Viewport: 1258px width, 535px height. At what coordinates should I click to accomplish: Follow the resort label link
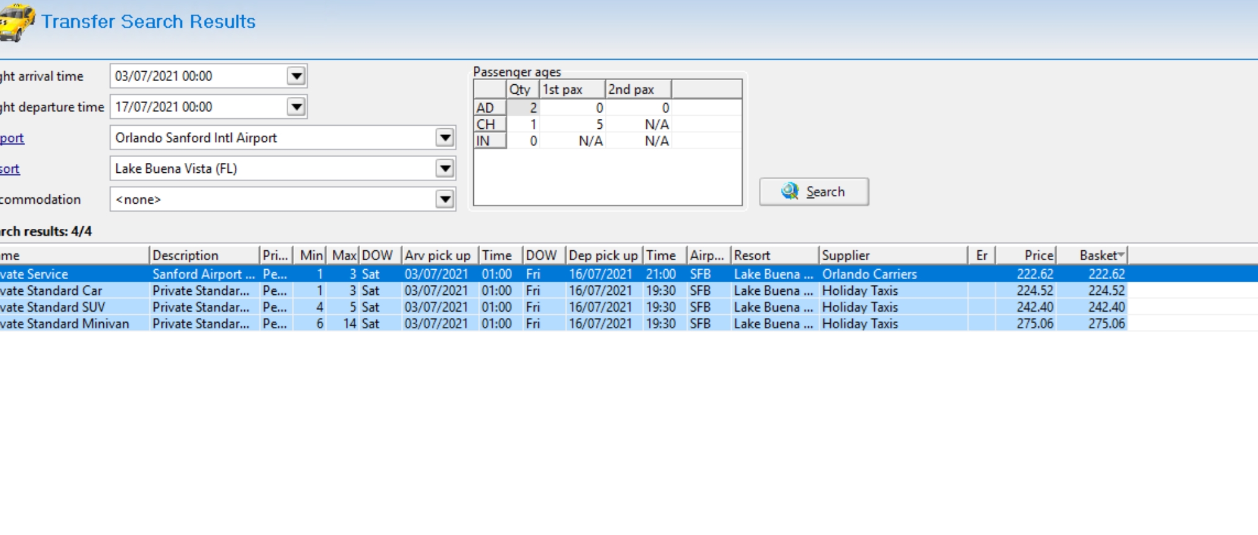click(x=9, y=168)
